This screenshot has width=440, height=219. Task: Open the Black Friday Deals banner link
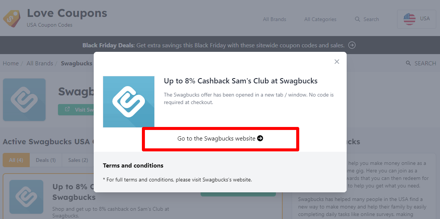(213, 45)
